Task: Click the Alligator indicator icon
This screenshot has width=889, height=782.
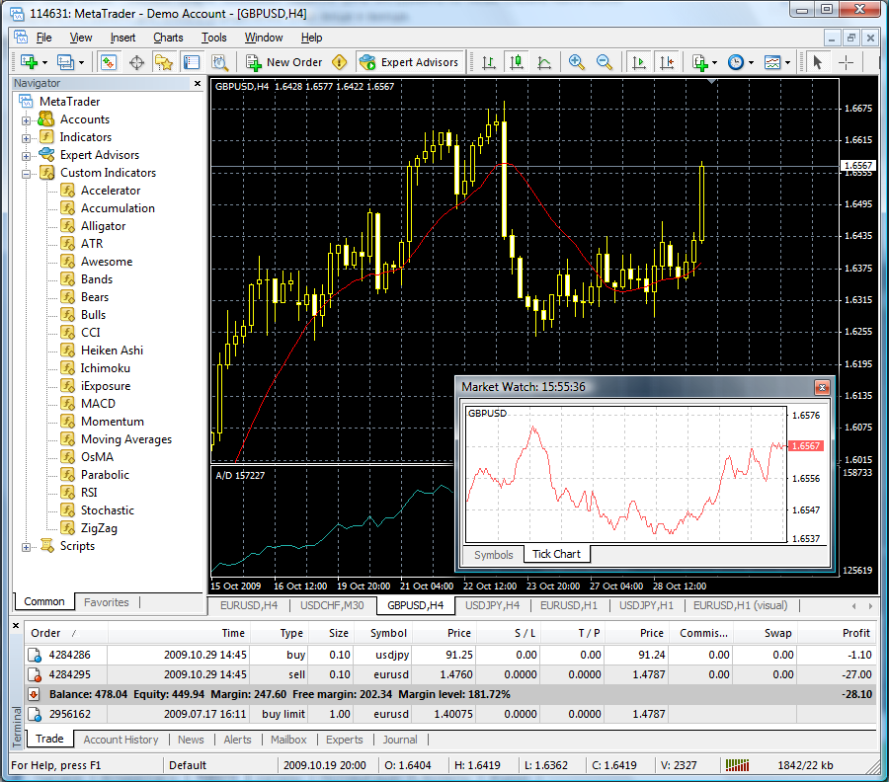Action: (67, 225)
